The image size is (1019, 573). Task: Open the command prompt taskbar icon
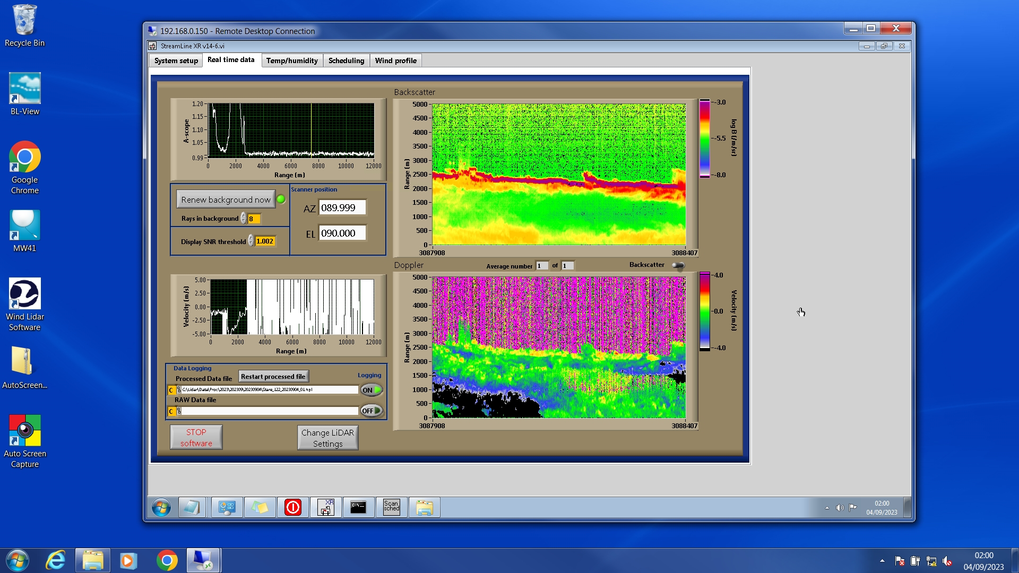pos(358,507)
